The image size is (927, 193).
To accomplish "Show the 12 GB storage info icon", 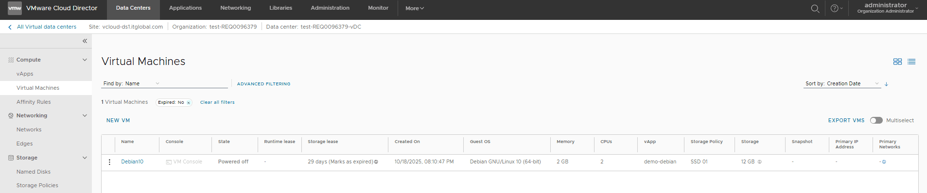I will coord(759,162).
